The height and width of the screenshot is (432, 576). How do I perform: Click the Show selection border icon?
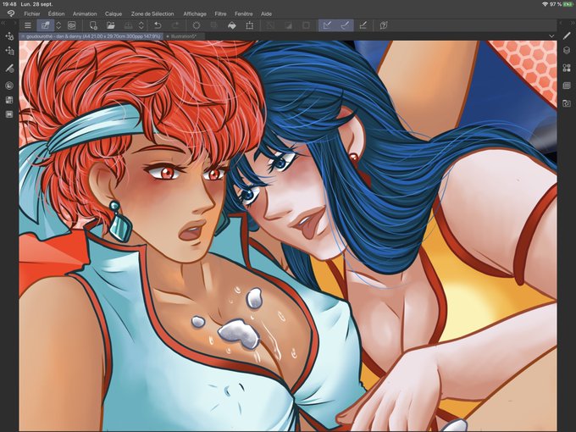pos(306,25)
